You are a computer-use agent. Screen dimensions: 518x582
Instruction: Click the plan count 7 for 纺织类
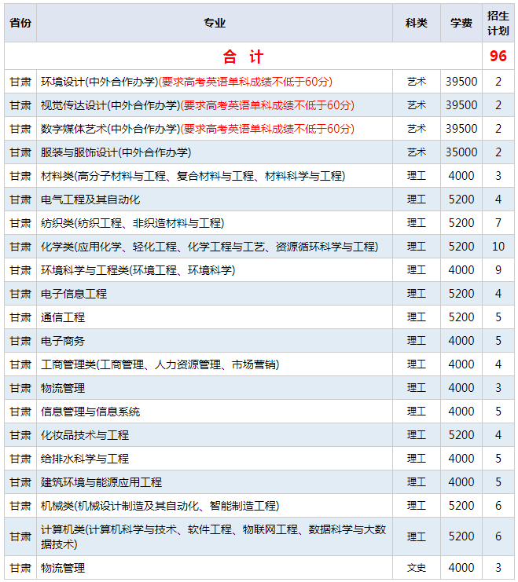coord(498,223)
